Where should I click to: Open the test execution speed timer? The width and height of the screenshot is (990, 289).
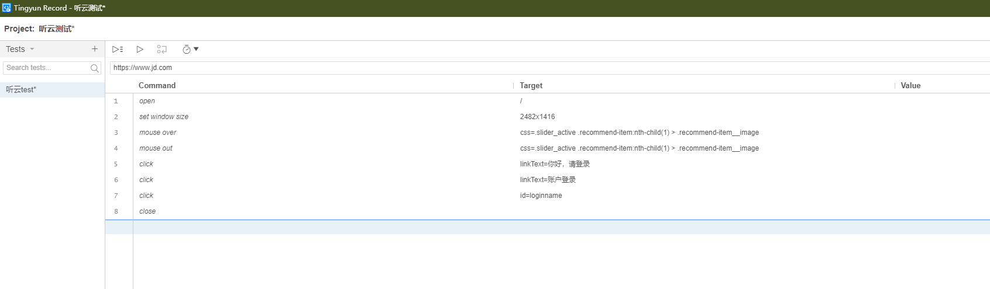click(190, 50)
